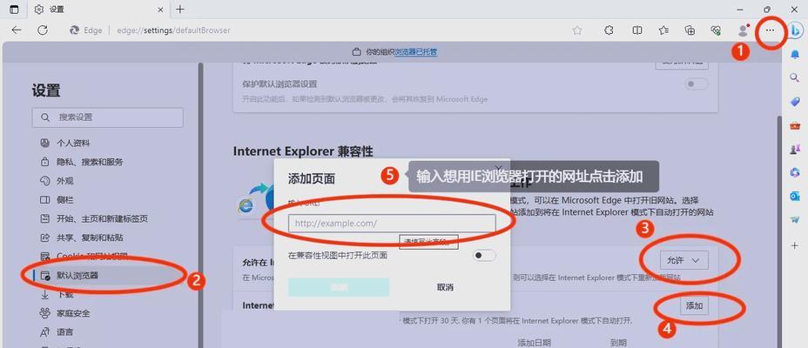
Task: Select 开始、主页和新建标签页 item
Action: [x=95, y=218]
